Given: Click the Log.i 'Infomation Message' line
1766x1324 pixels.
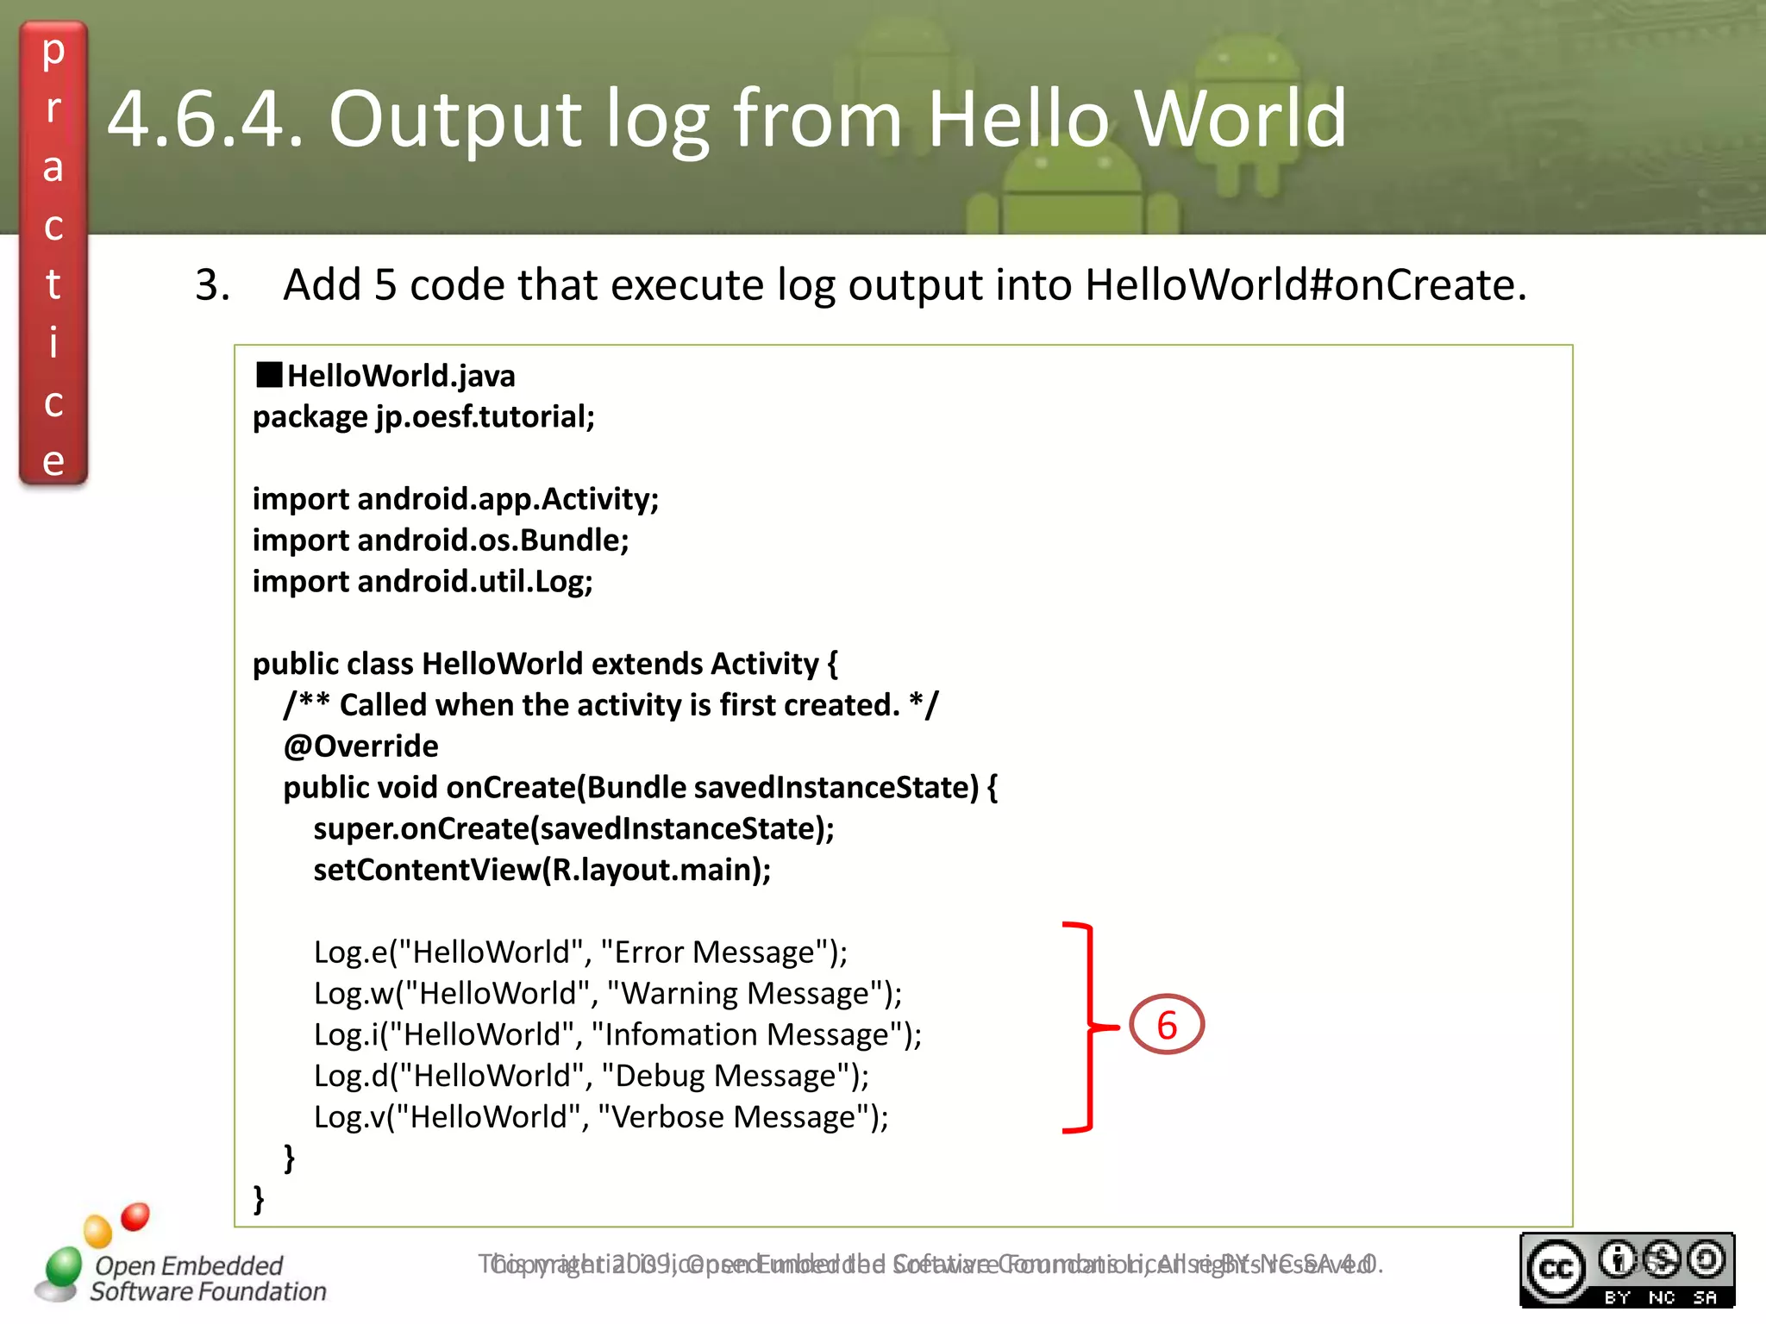Looking at the screenshot, I should [618, 1034].
